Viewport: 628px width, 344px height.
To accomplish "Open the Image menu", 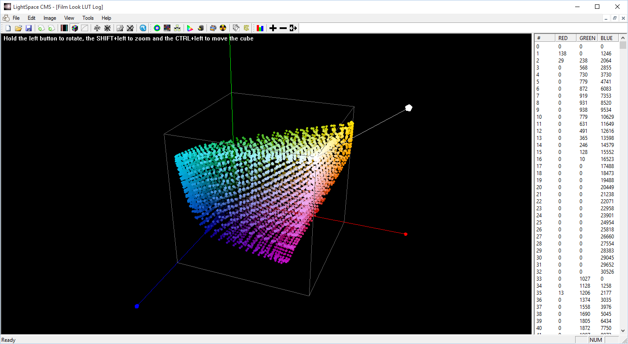I will [x=50, y=18].
